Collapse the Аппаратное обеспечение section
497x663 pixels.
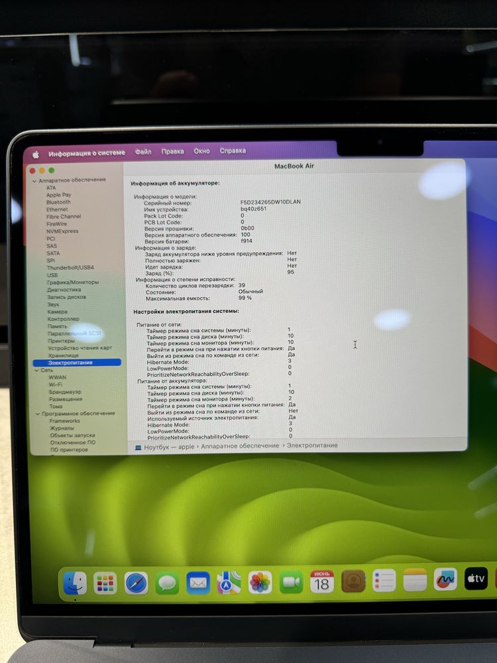pyautogui.click(x=34, y=181)
